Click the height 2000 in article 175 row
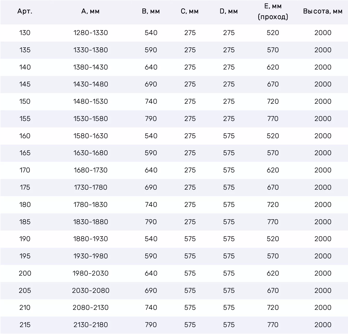Image resolution: width=348 pixels, height=334 pixels. (323, 187)
